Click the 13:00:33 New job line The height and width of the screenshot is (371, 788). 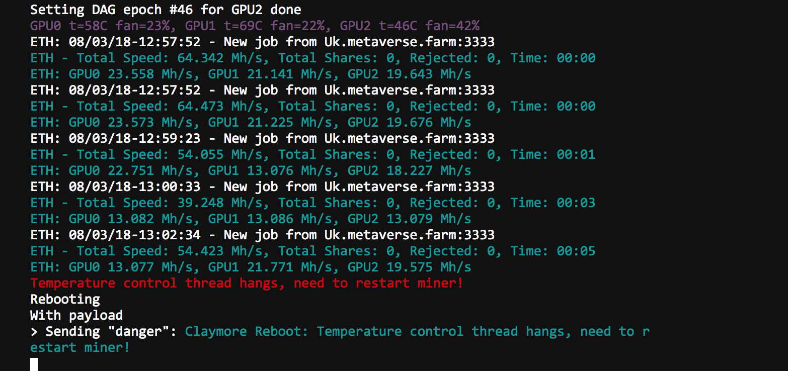click(x=262, y=187)
